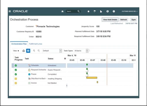The image size is (147, 106).
Task: Click the Request Orchestration green Gantt bar
Action: pyautogui.click(x=87, y=69)
